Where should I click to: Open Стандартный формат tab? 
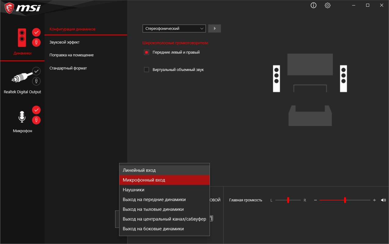pyautogui.click(x=68, y=68)
